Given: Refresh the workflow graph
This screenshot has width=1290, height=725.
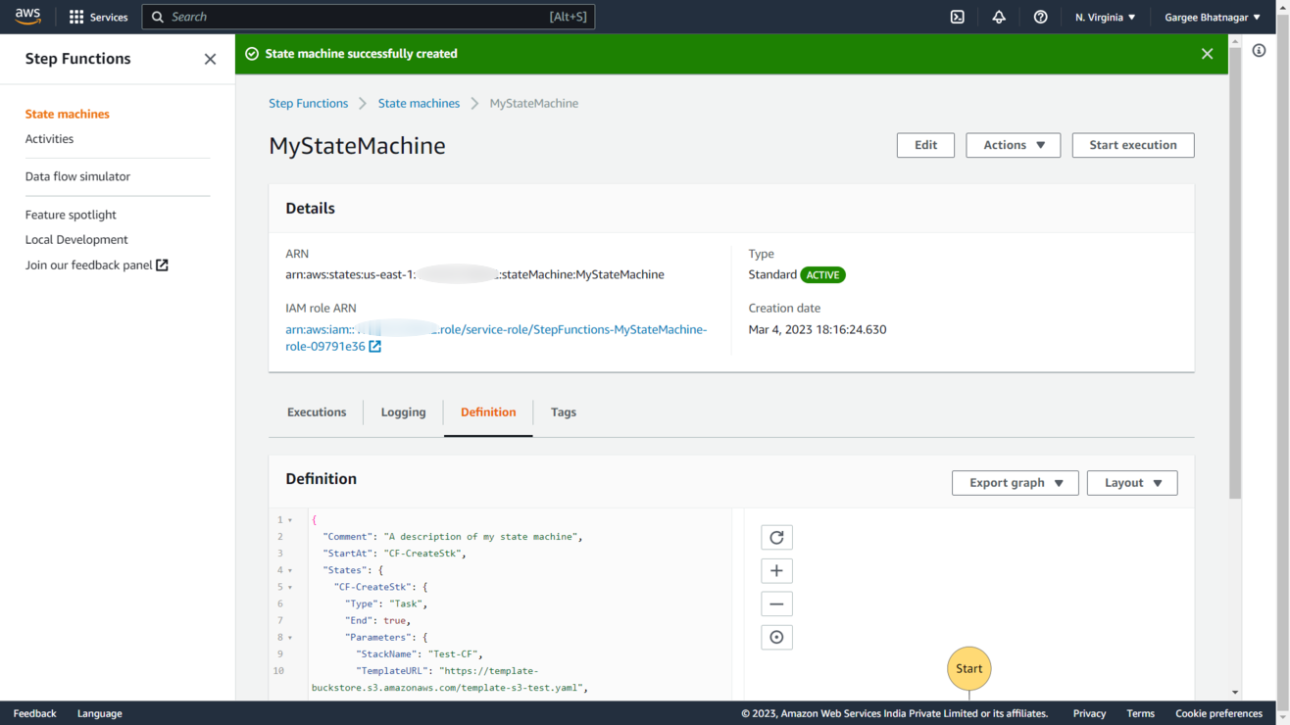Looking at the screenshot, I should click(776, 537).
